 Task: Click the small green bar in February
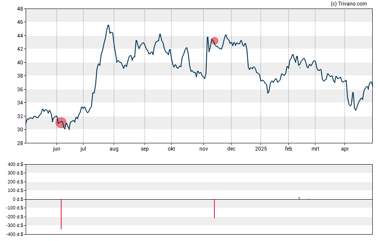pyautogui.click(x=299, y=198)
